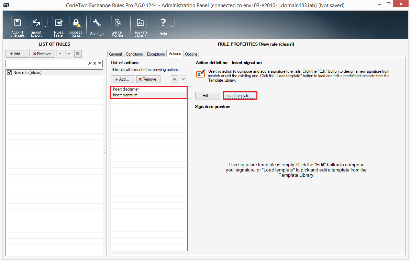The width and height of the screenshot is (411, 262).
Task: Select the Actions tab
Action: click(175, 53)
